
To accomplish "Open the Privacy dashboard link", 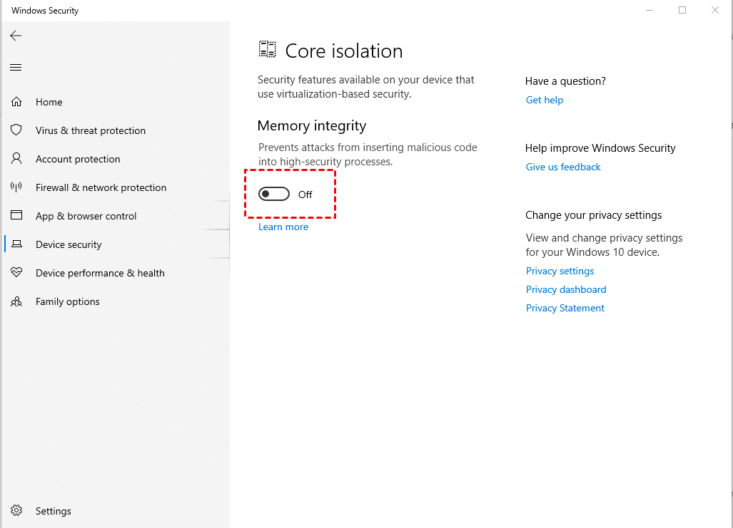I will [565, 289].
